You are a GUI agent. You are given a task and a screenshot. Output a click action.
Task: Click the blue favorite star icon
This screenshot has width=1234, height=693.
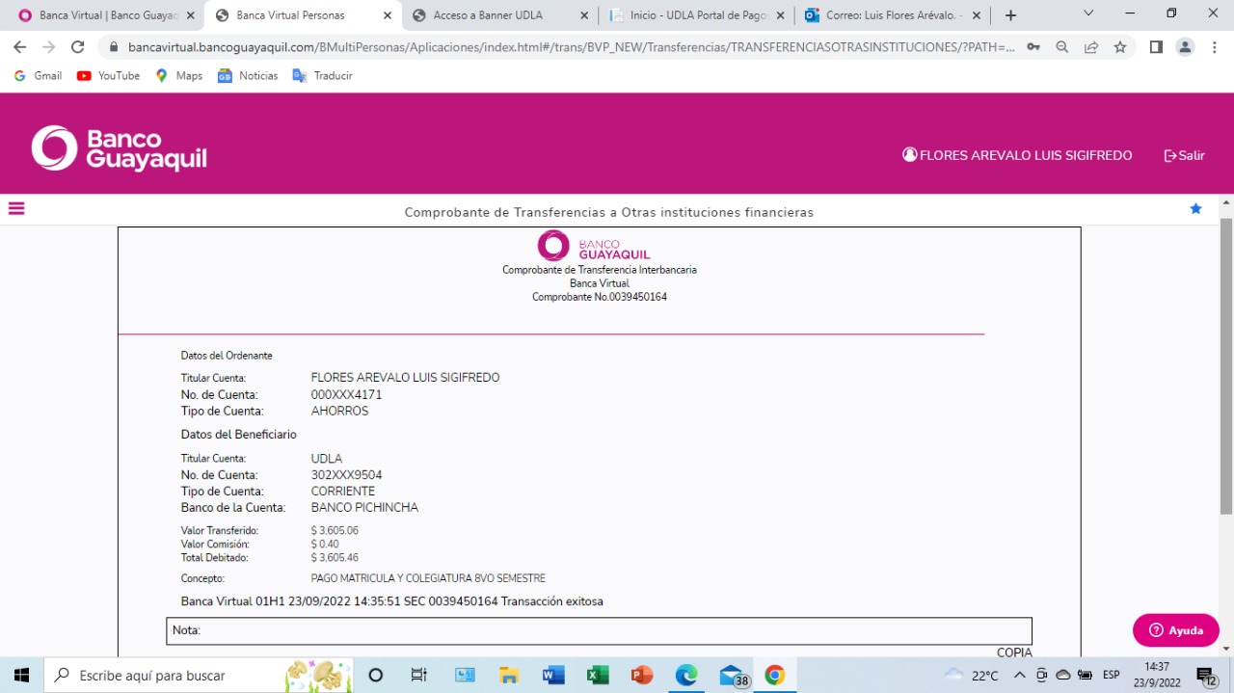1195,209
